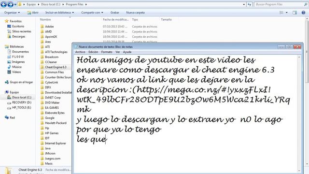Open Música library in sidebar
The height and width of the screenshot is (174, 309).
(17, 67)
